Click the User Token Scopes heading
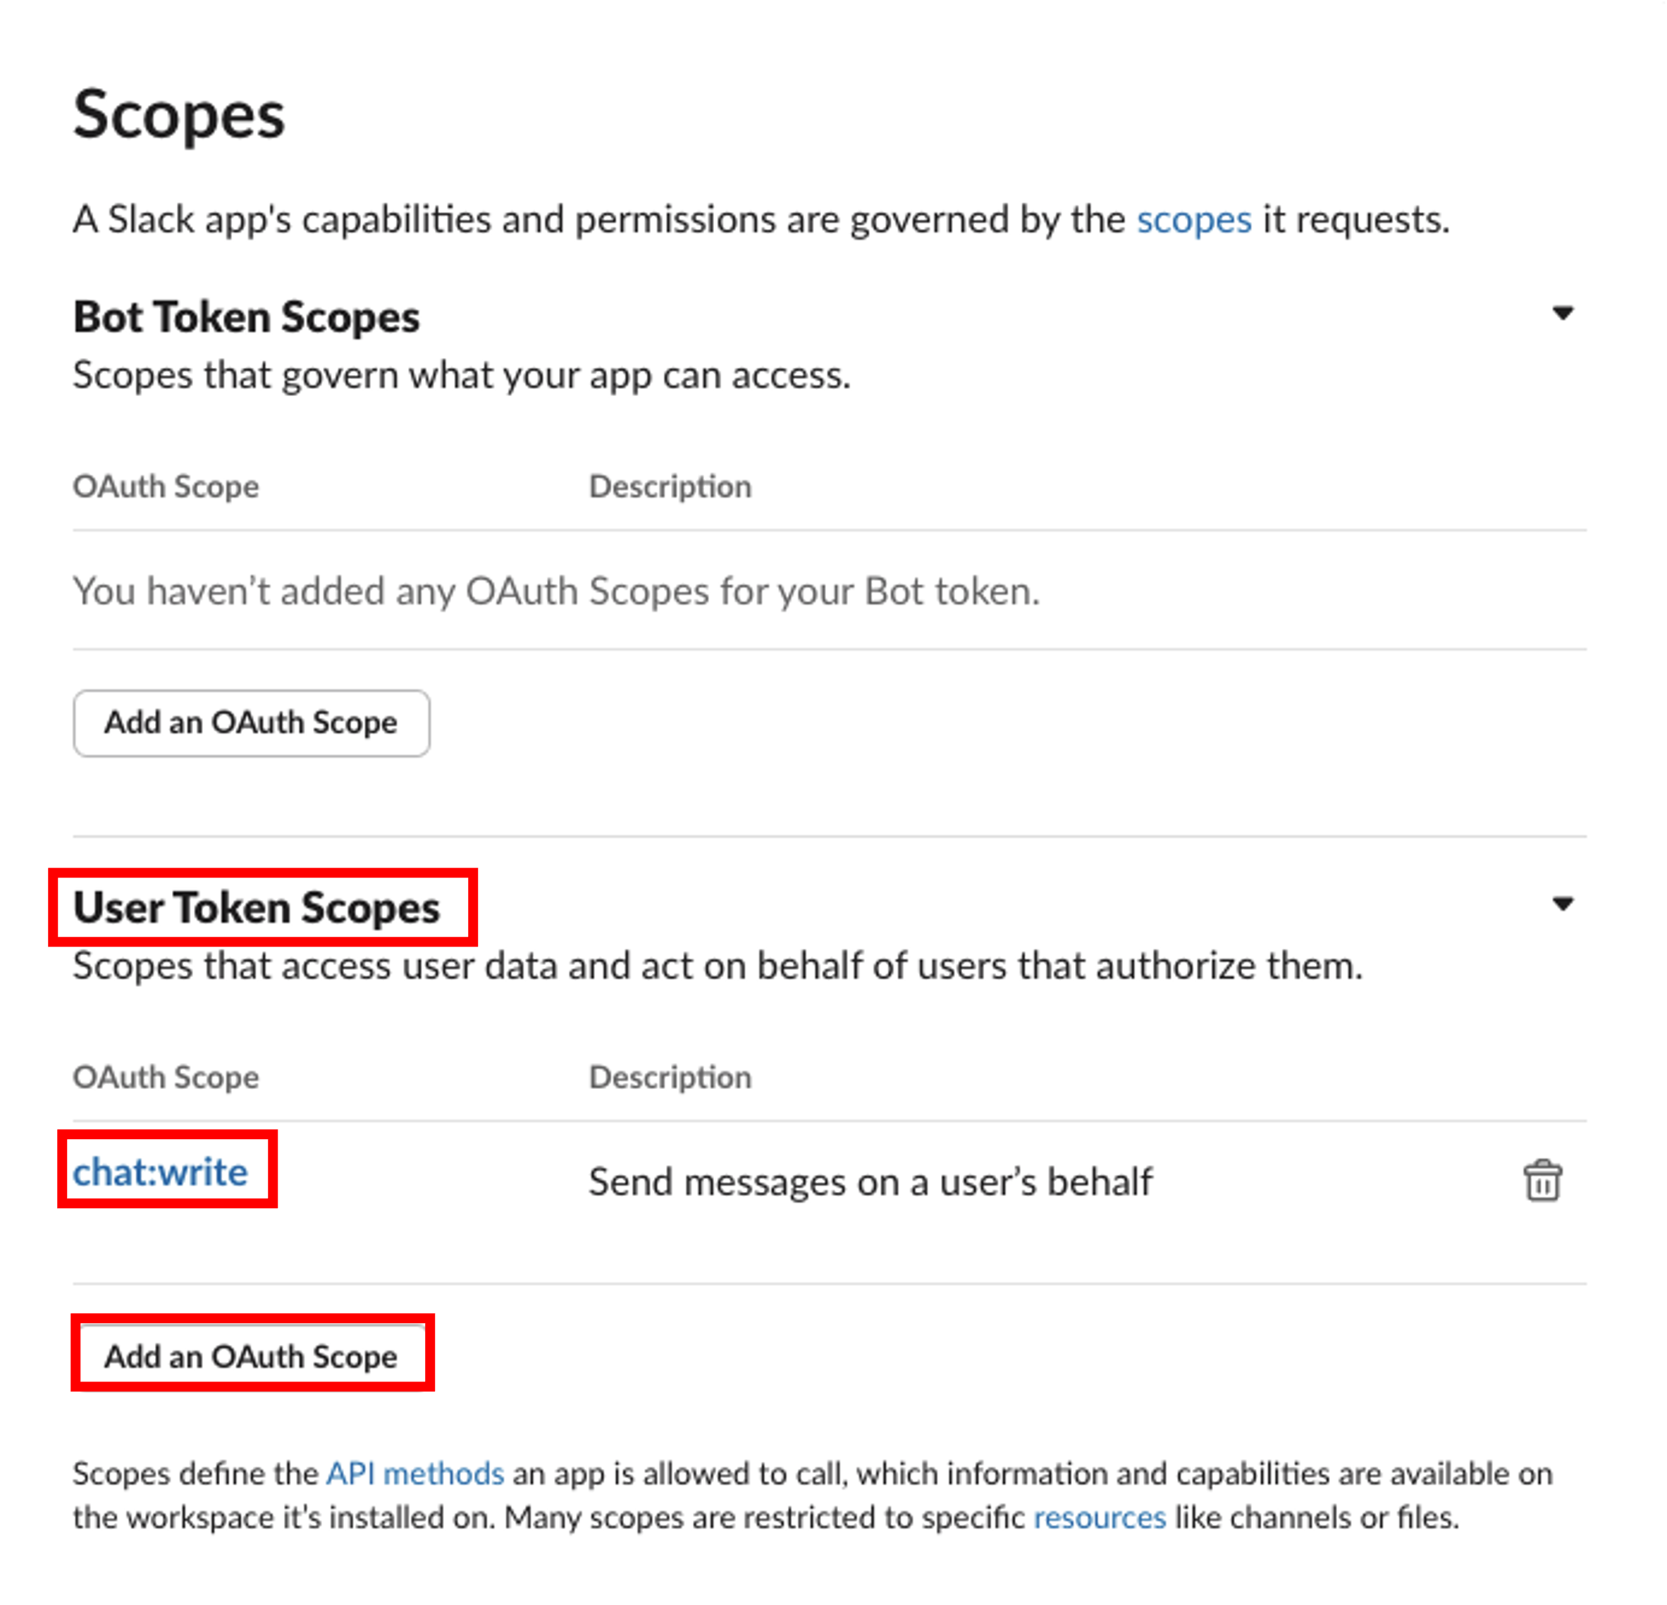The image size is (1667, 1605). pos(257,908)
